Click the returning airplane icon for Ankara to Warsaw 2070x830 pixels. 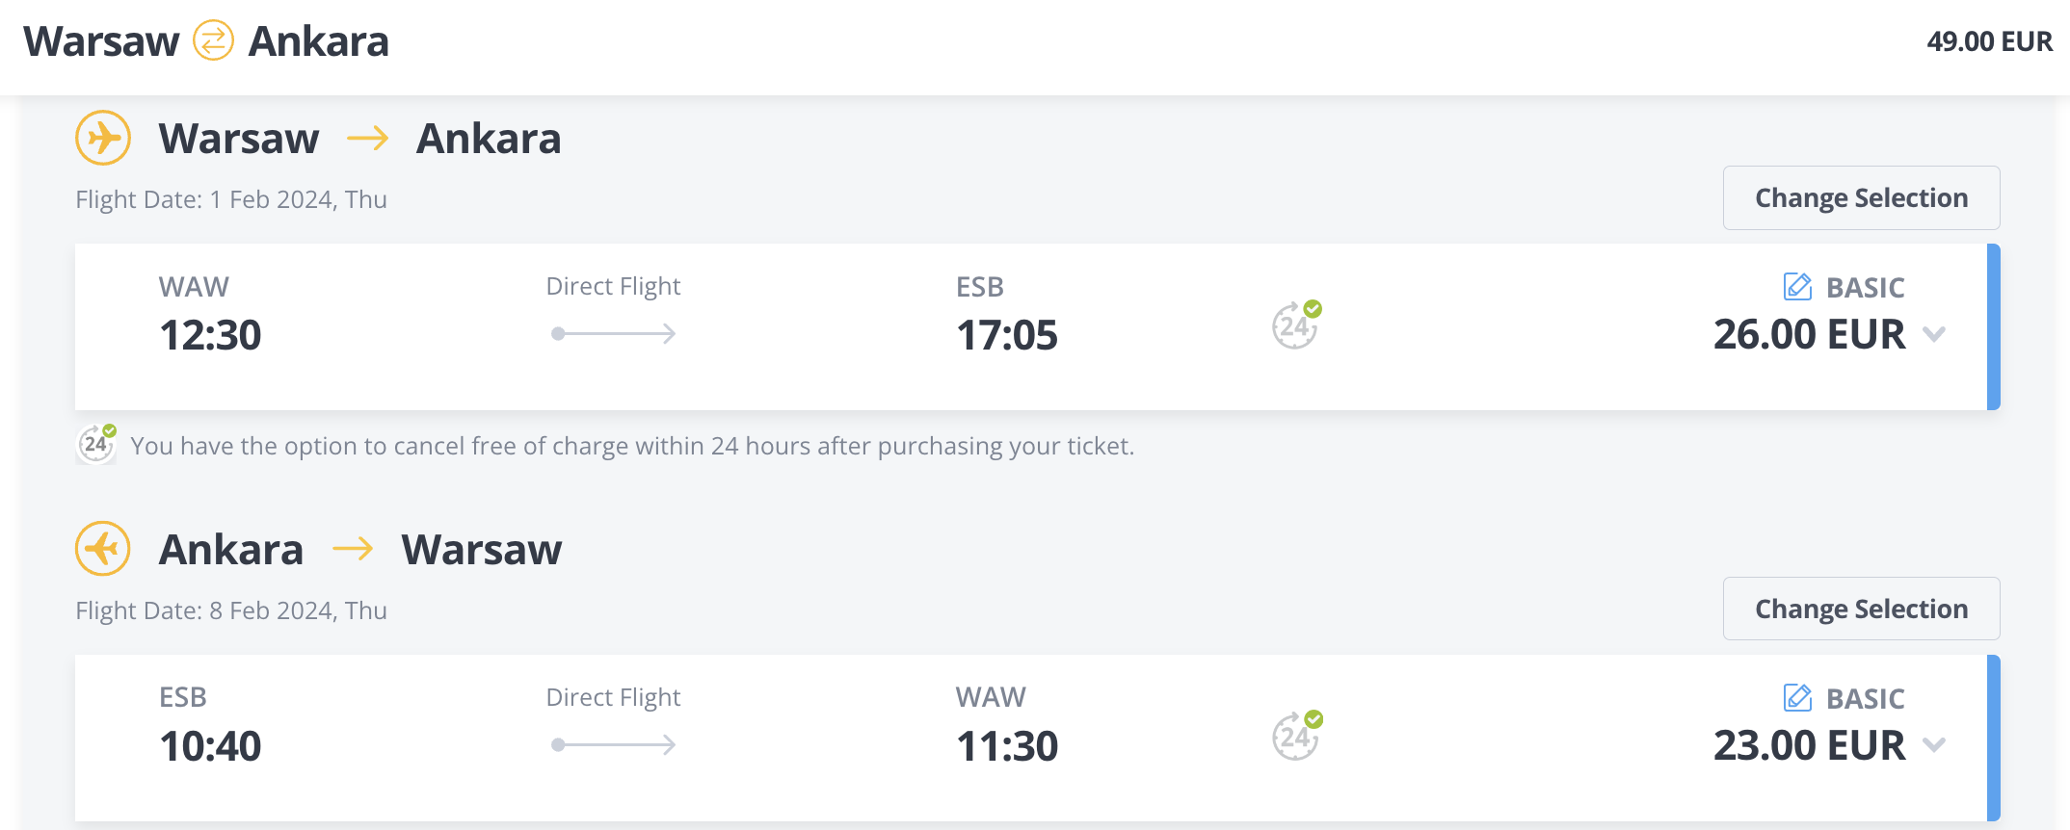click(x=103, y=549)
